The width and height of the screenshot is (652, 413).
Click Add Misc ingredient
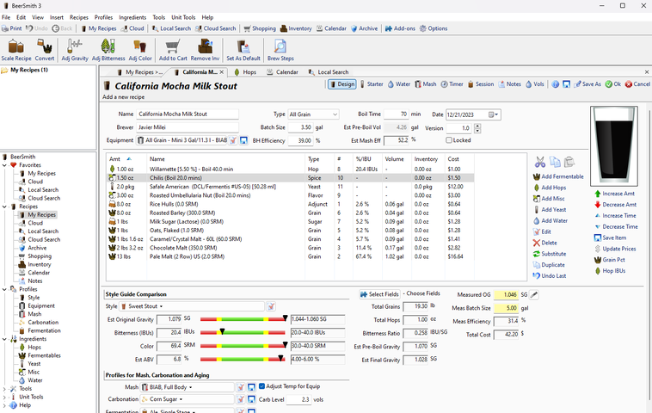tap(549, 199)
